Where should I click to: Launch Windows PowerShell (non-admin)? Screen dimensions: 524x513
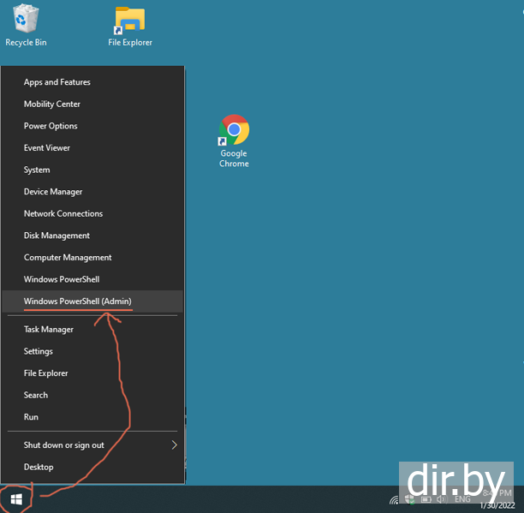point(92,279)
